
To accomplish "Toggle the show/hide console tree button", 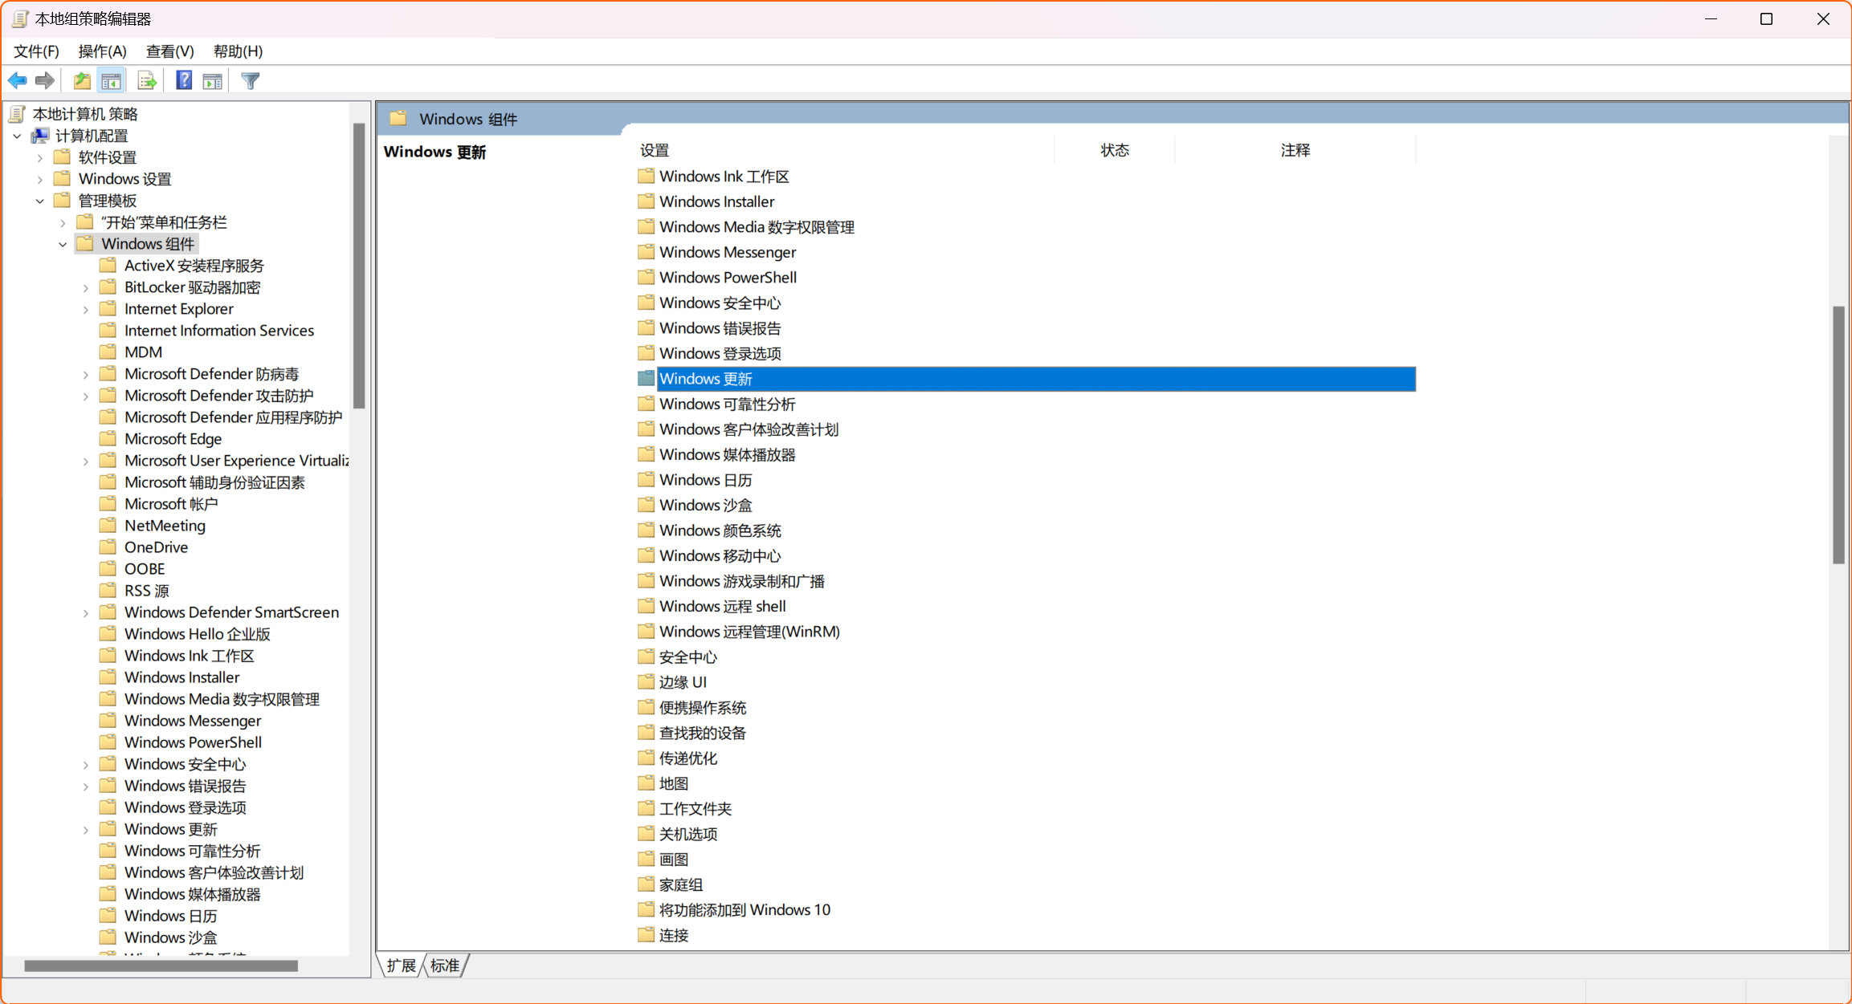I will point(111,79).
